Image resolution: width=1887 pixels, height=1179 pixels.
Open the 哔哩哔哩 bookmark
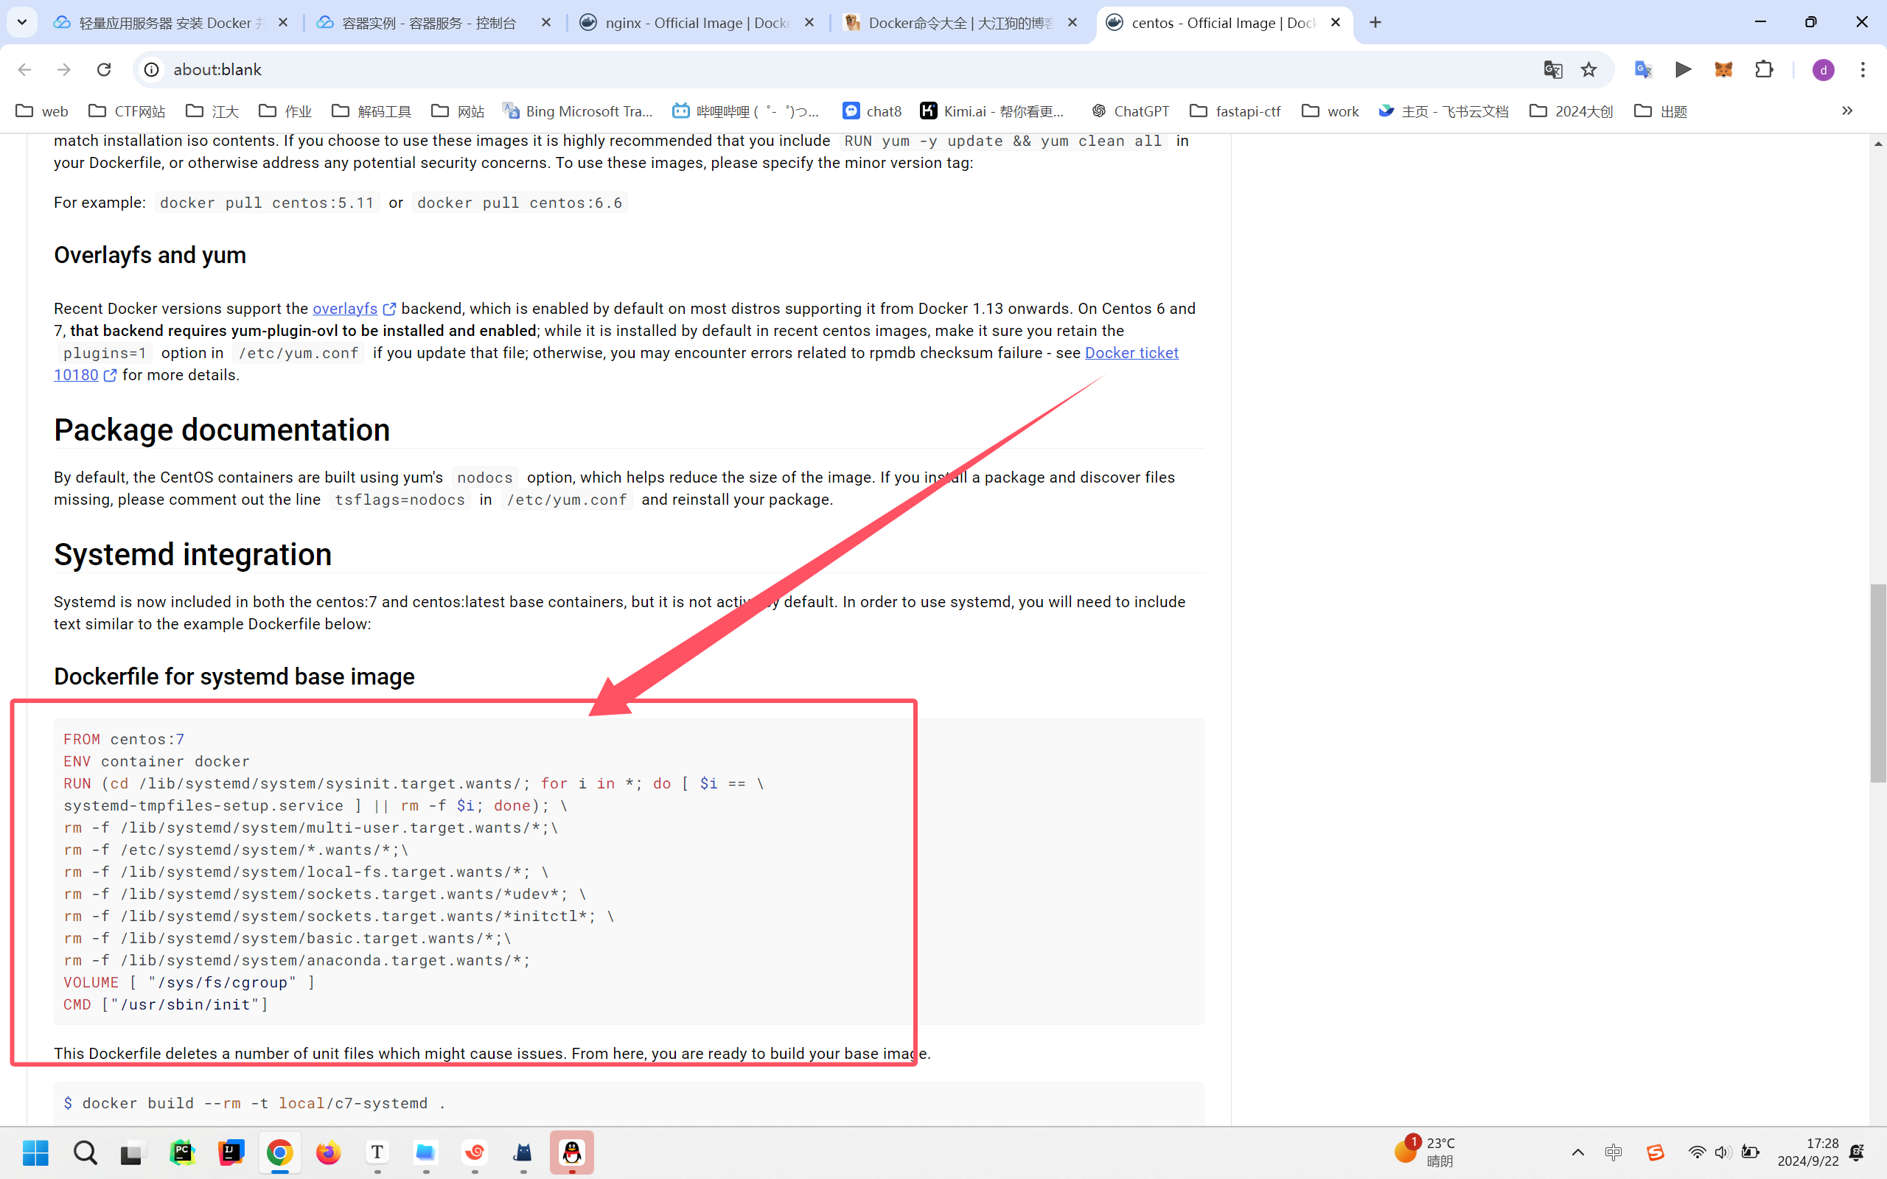coord(746,111)
